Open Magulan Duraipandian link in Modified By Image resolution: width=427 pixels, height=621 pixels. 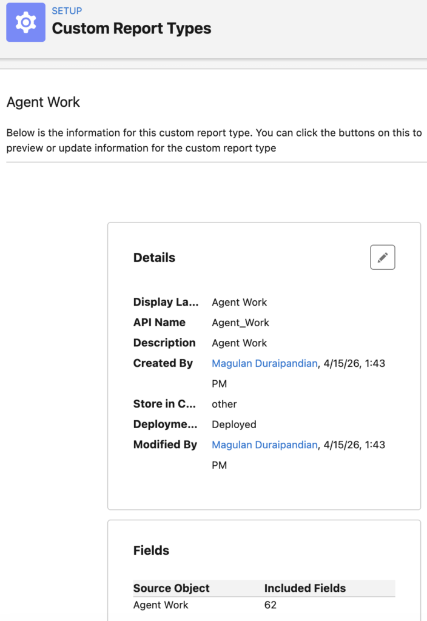[264, 445]
